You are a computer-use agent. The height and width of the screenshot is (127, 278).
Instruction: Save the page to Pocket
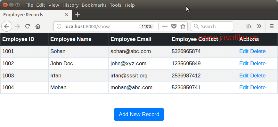coord(174,27)
